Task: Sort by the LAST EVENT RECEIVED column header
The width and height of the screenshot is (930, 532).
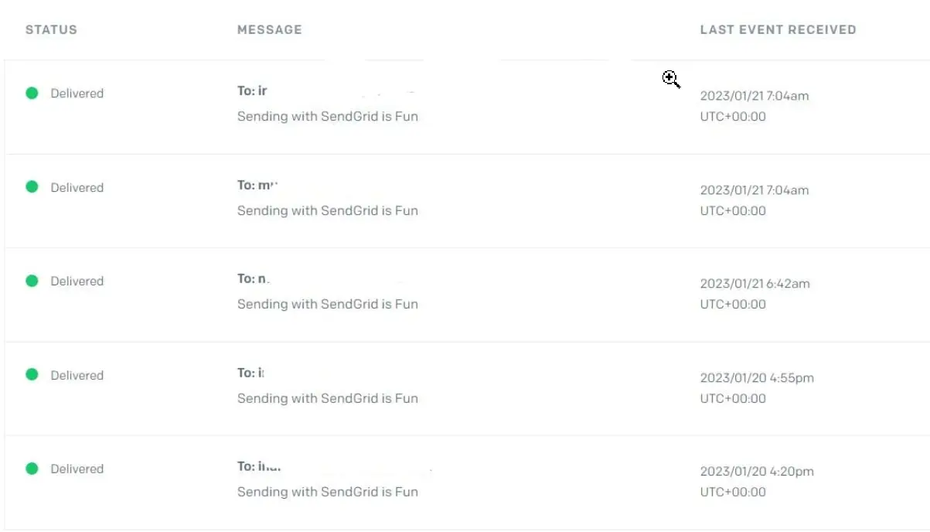Action: pos(778,29)
